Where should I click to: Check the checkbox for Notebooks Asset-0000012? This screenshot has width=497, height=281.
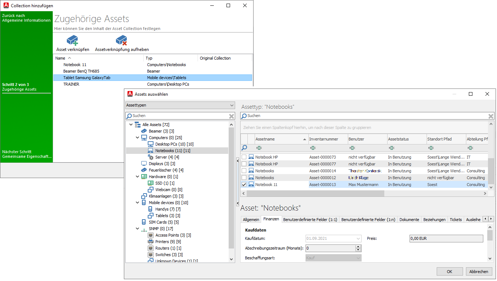tap(244, 177)
